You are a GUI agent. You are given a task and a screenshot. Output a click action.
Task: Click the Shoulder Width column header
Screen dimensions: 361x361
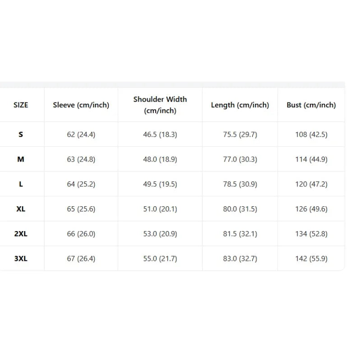click(160, 105)
